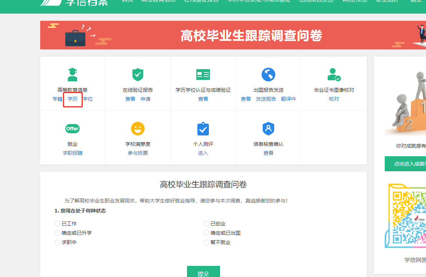Image resolution: width=426 pixels, height=277 pixels.
Task: Select the green Offer badge icon for 就业
Action: click(x=72, y=128)
